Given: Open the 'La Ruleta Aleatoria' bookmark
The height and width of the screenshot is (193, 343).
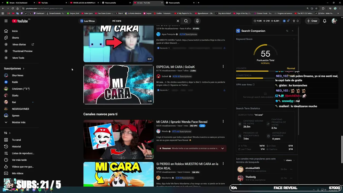Looking at the screenshot, I should [133, 13].
